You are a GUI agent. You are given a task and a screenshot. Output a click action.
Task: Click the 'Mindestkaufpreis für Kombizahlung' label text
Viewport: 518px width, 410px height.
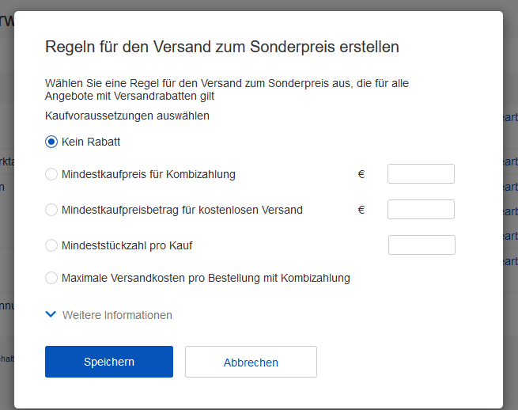point(149,174)
